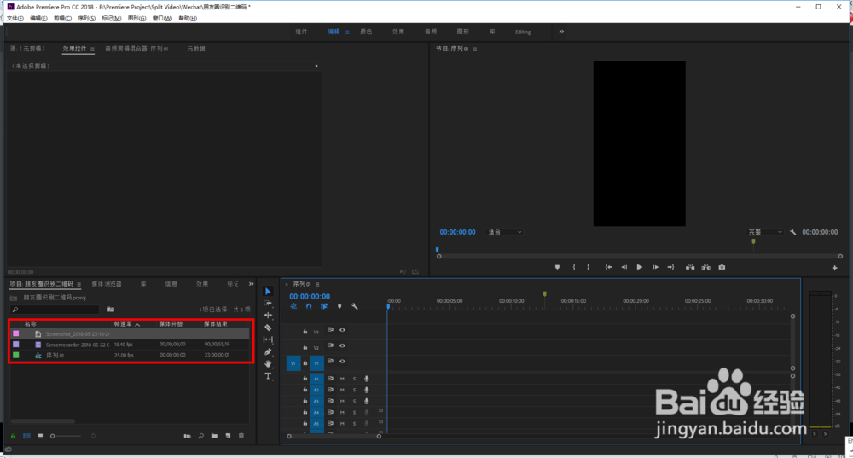Screen dimensions: 853x458
Task: Switch to 颜色 workspace tab
Action: (366, 32)
